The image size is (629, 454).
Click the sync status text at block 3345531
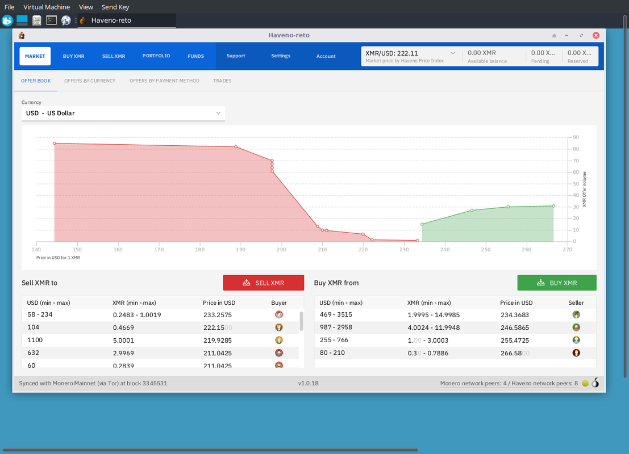coord(93,384)
